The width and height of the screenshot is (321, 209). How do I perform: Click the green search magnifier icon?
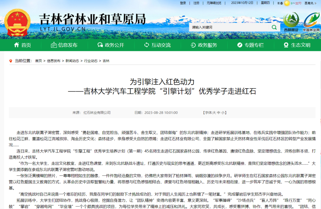(x=274, y=27)
